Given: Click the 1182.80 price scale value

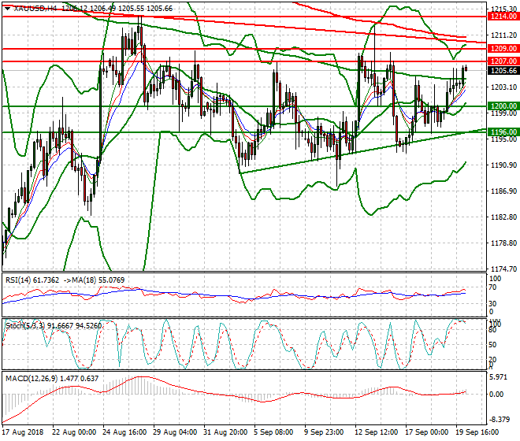Looking at the screenshot, I should 503,217.
